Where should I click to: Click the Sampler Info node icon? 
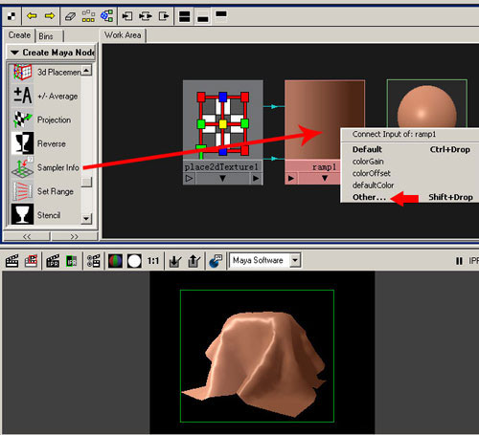(x=22, y=167)
